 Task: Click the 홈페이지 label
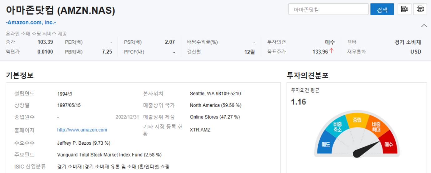24,130
